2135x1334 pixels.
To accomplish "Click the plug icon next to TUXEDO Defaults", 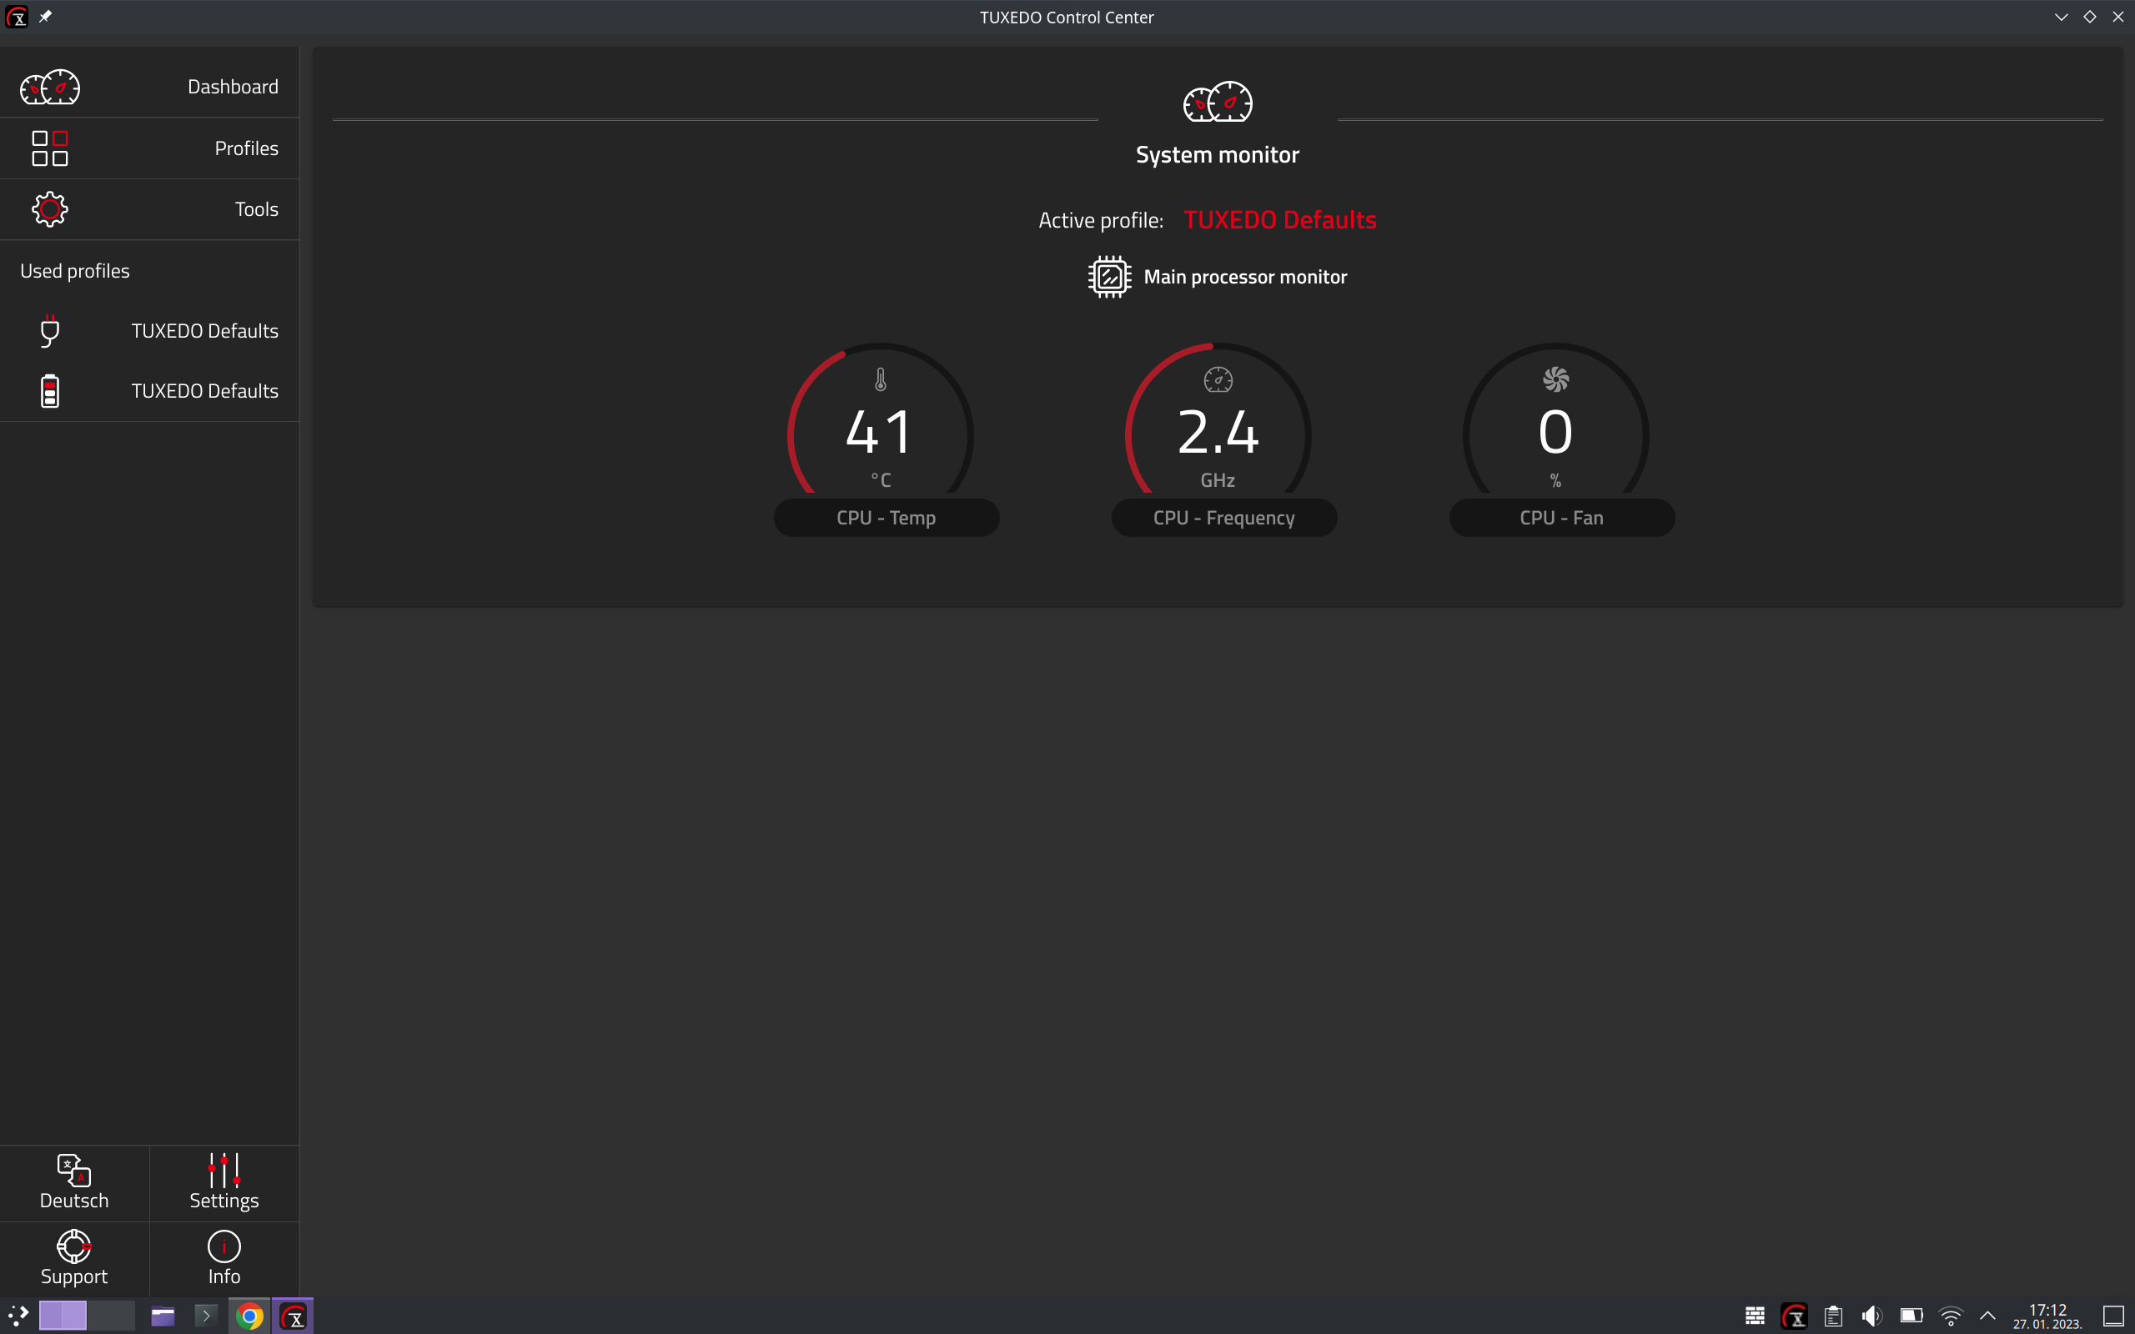I will click(49, 331).
